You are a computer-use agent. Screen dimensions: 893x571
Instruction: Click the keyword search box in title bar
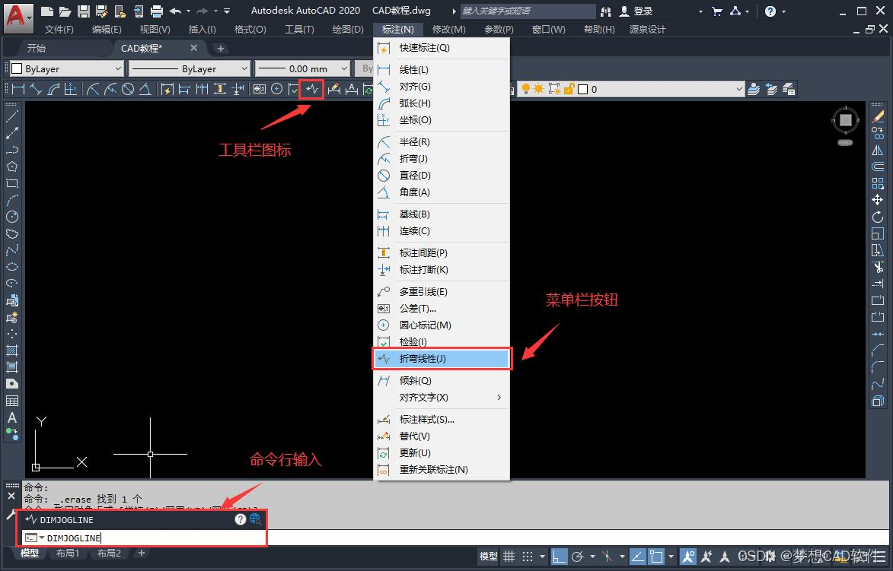click(x=527, y=11)
